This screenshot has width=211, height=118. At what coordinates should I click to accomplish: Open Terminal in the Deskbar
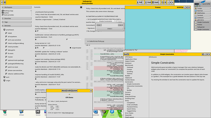pos(202,16)
